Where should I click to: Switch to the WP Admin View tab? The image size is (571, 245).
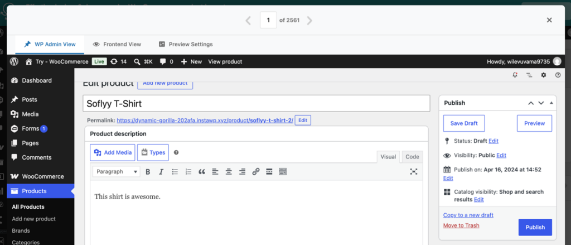[50, 45]
